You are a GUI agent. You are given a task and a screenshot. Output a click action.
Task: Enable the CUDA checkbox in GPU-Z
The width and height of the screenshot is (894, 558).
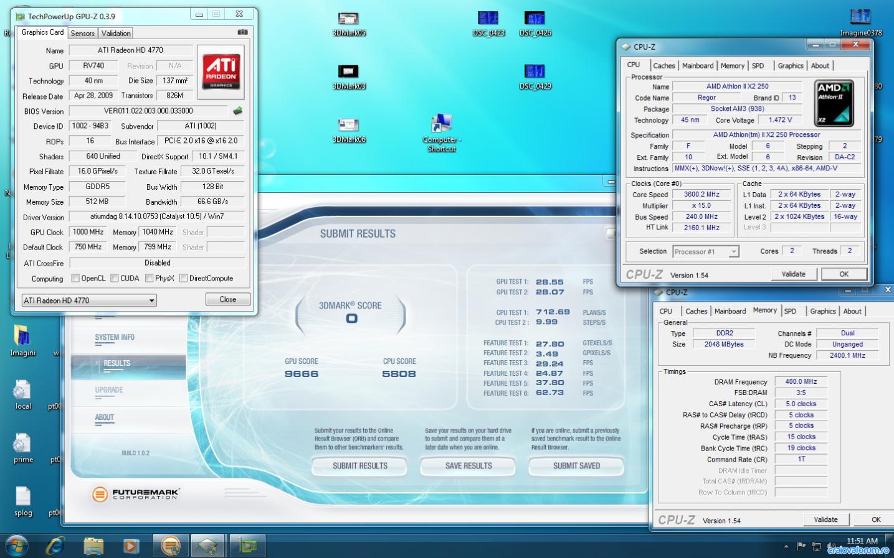(115, 278)
